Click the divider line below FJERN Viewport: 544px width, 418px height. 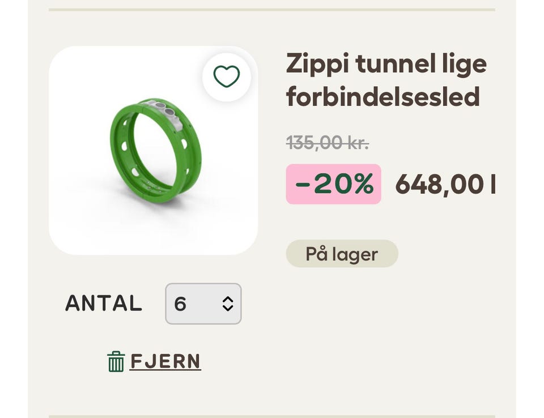[x=272, y=416]
